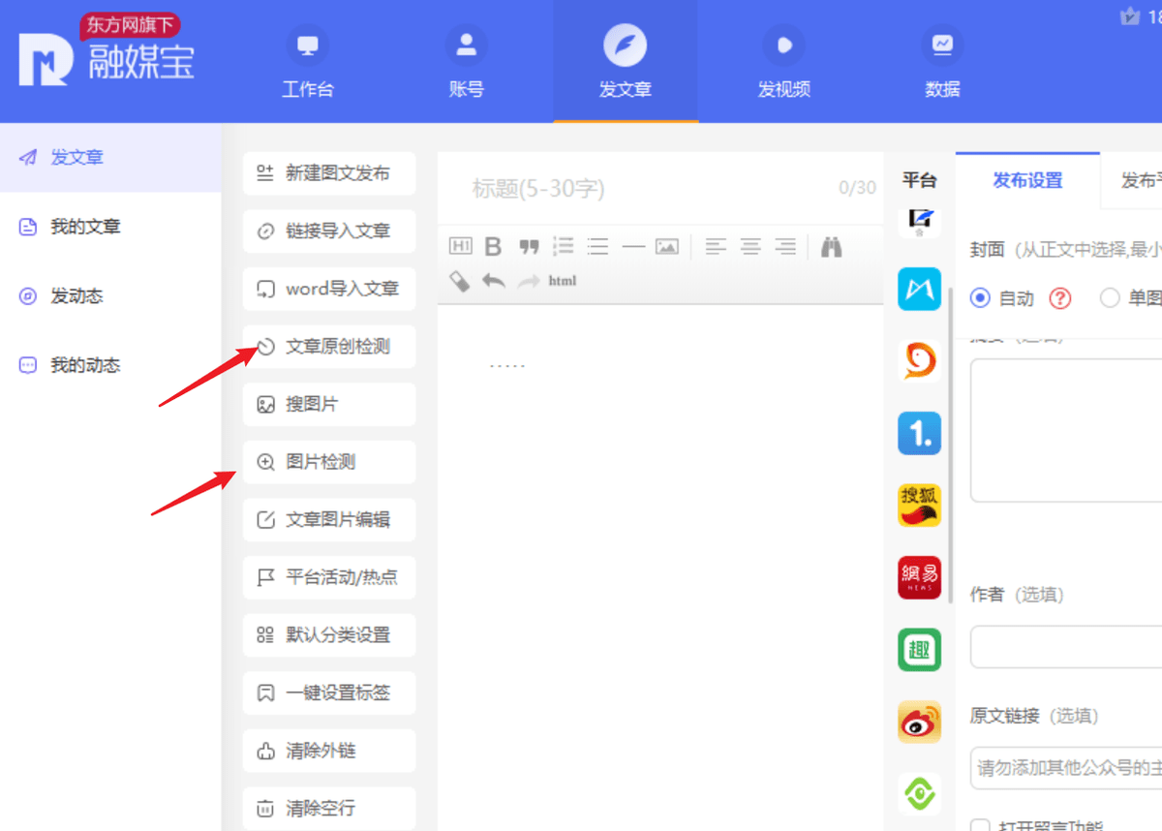Select the 自动 cover radio button
The image size is (1162, 831).
[x=980, y=298]
